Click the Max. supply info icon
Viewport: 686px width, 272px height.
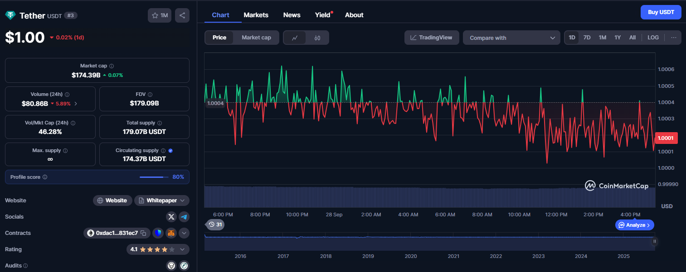coord(65,151)
